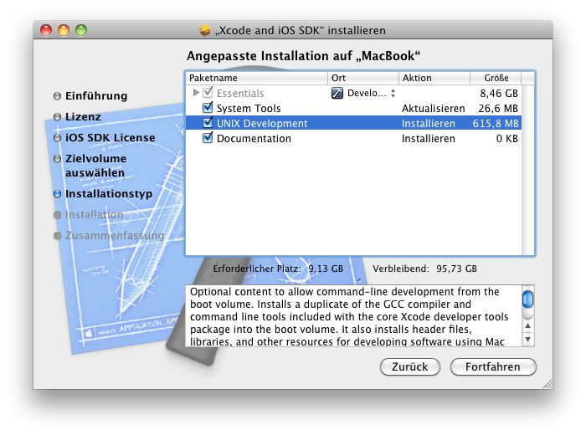Click the Paketname column header
Screen dimensions: 586x435
(x=256, y=78)
